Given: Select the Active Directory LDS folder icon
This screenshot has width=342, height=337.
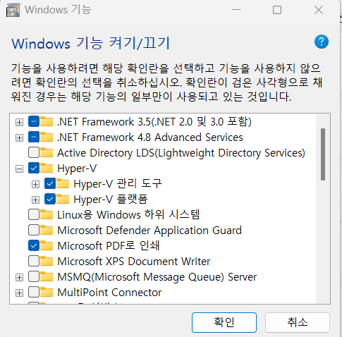Looking at the screenshot, I should click(x=47, y=152).
